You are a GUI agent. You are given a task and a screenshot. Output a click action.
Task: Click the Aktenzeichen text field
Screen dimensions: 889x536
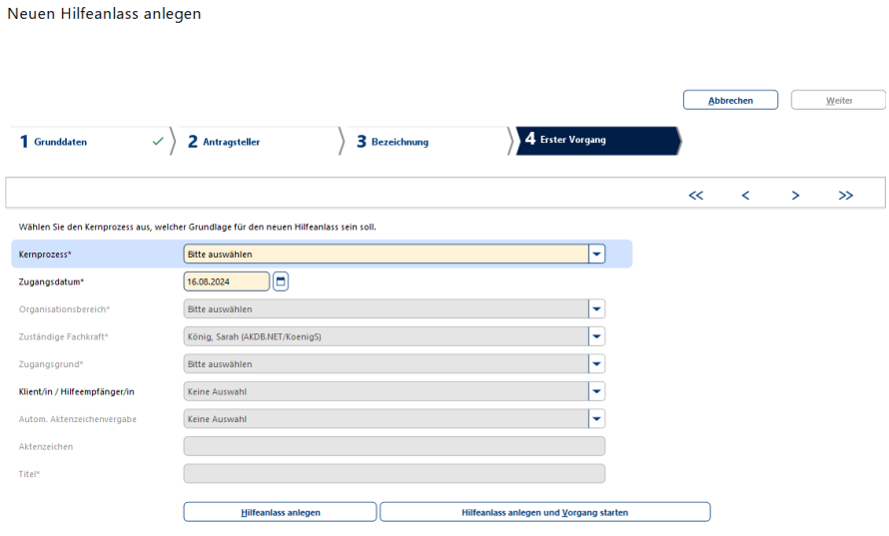coord(394,446)
